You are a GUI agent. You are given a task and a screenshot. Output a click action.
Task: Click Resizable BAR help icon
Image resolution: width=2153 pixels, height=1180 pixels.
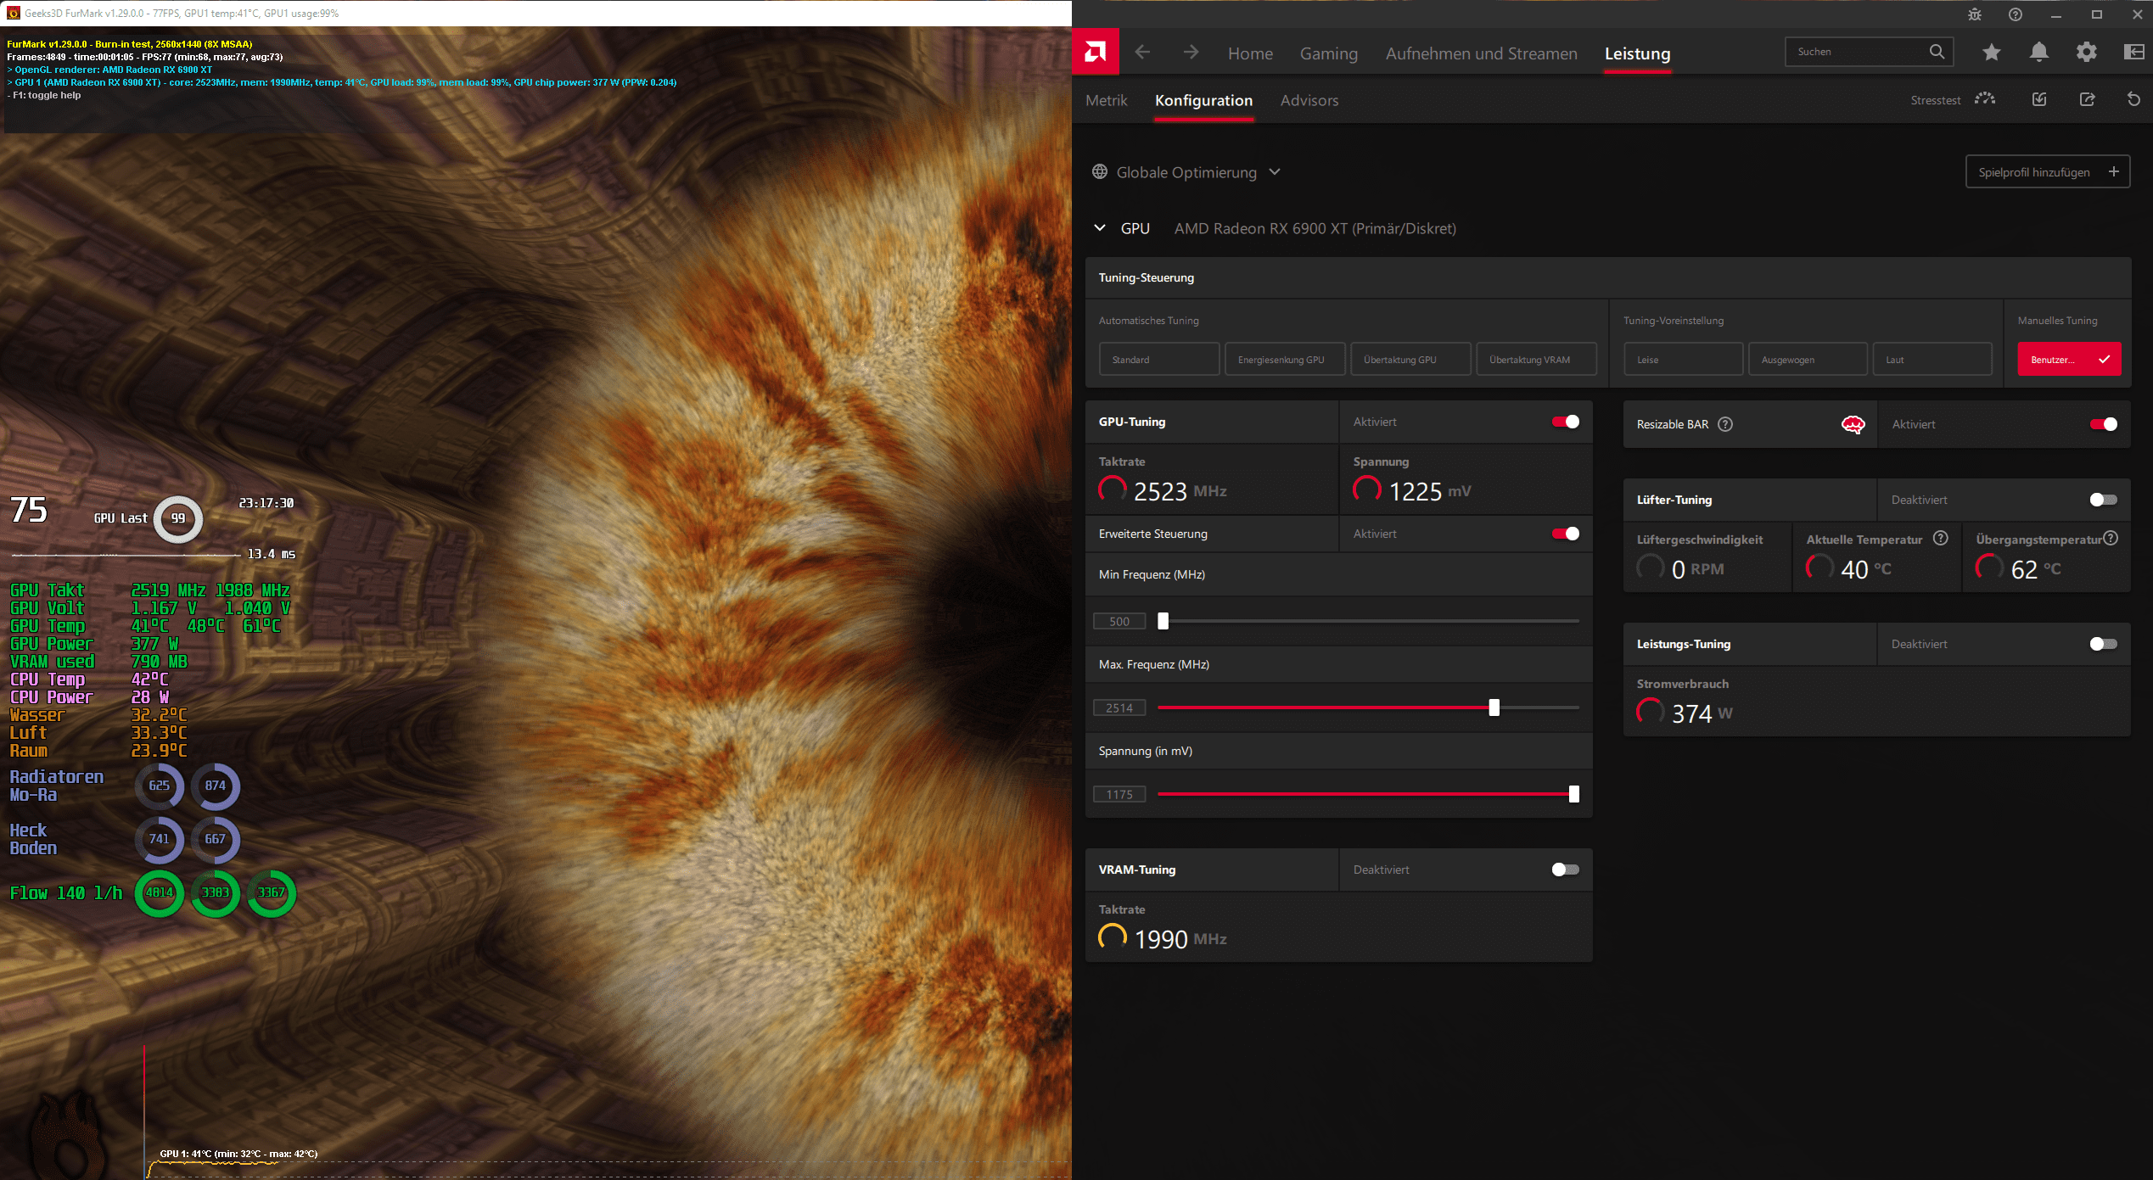point(1725,424)
